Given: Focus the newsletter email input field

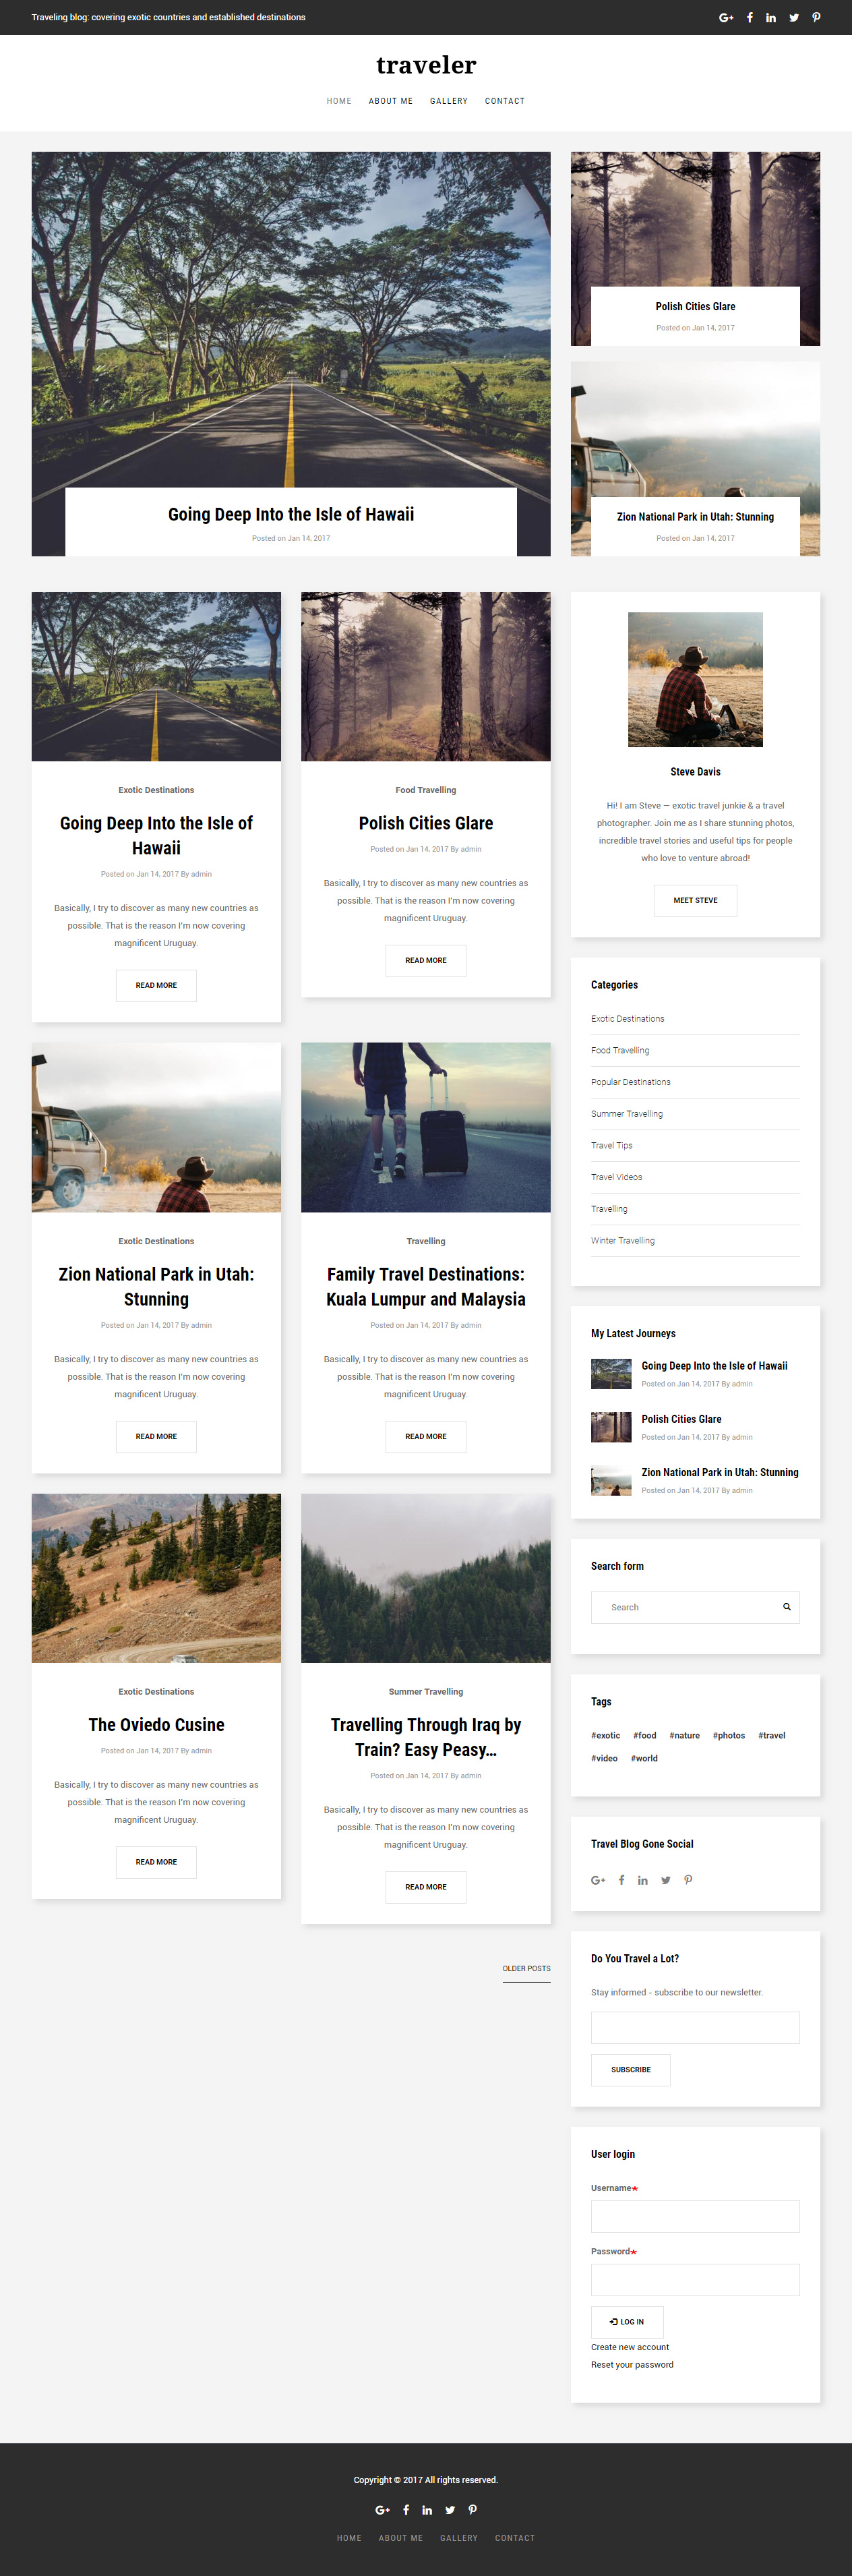Looking at the screenshot, I should (x=695, y=2028).
